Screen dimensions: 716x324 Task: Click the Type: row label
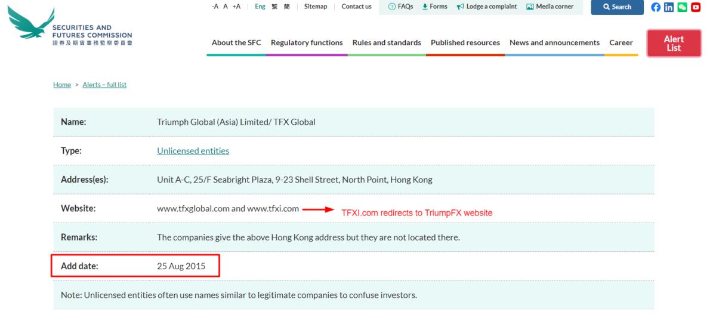72,151
